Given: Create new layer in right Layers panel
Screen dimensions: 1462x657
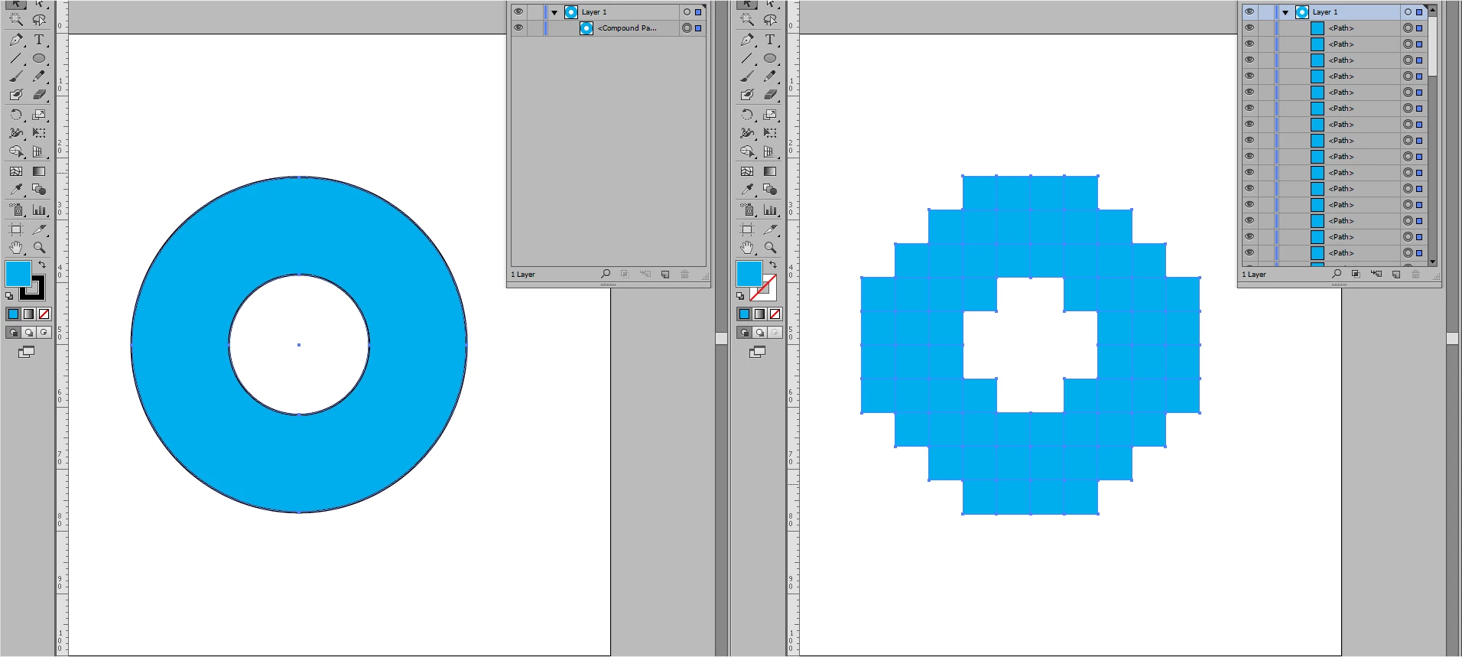Looking at the screenshot, I should (1396, 274).
